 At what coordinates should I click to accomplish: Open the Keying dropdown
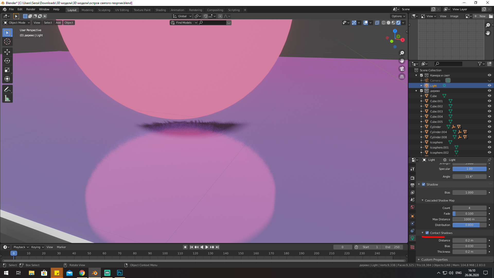click(38, 247)
